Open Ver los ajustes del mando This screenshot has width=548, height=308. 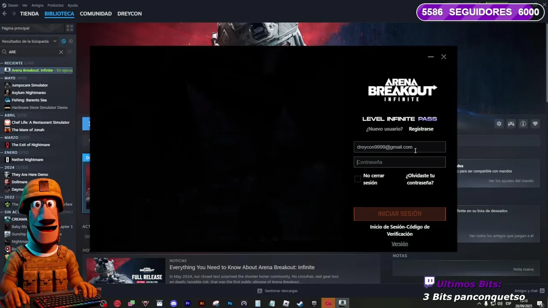point(511,181)
